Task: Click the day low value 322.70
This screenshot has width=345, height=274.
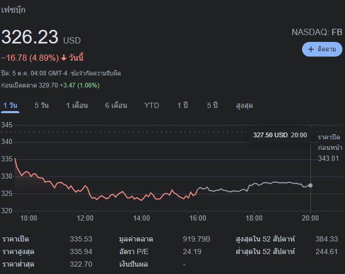Action: [x=81, y=264]
